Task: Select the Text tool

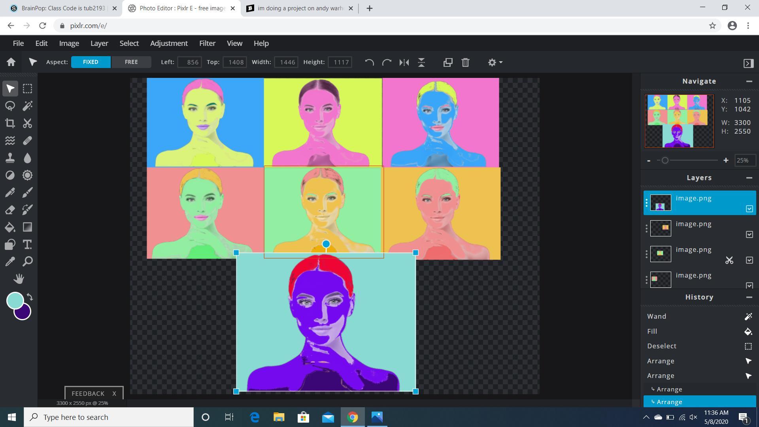Action: (27, 245)
